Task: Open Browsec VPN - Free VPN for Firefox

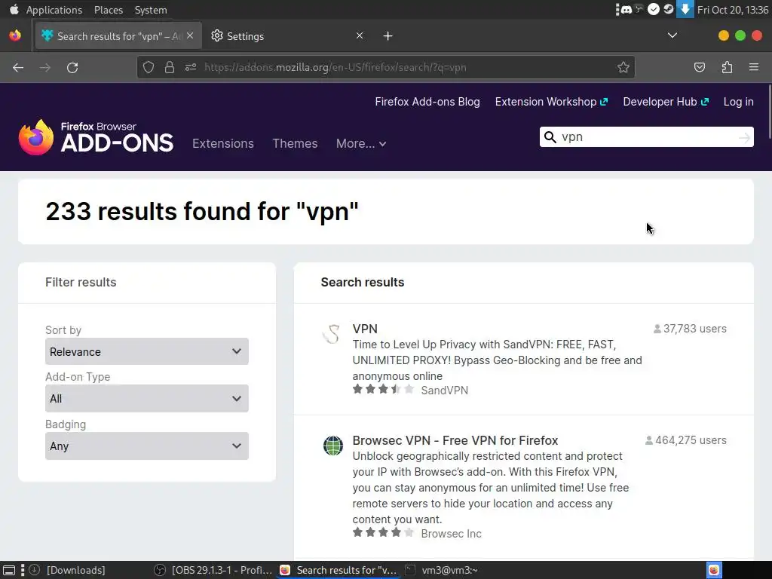Action: pyautogui.click(x=455, y=440)
